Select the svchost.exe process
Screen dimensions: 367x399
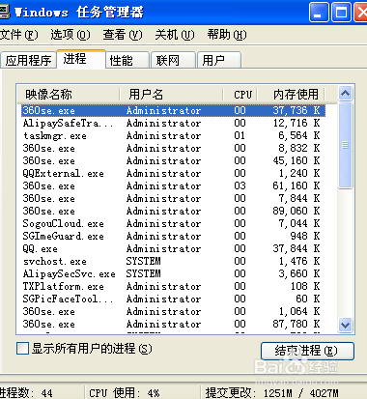(173, 261)
